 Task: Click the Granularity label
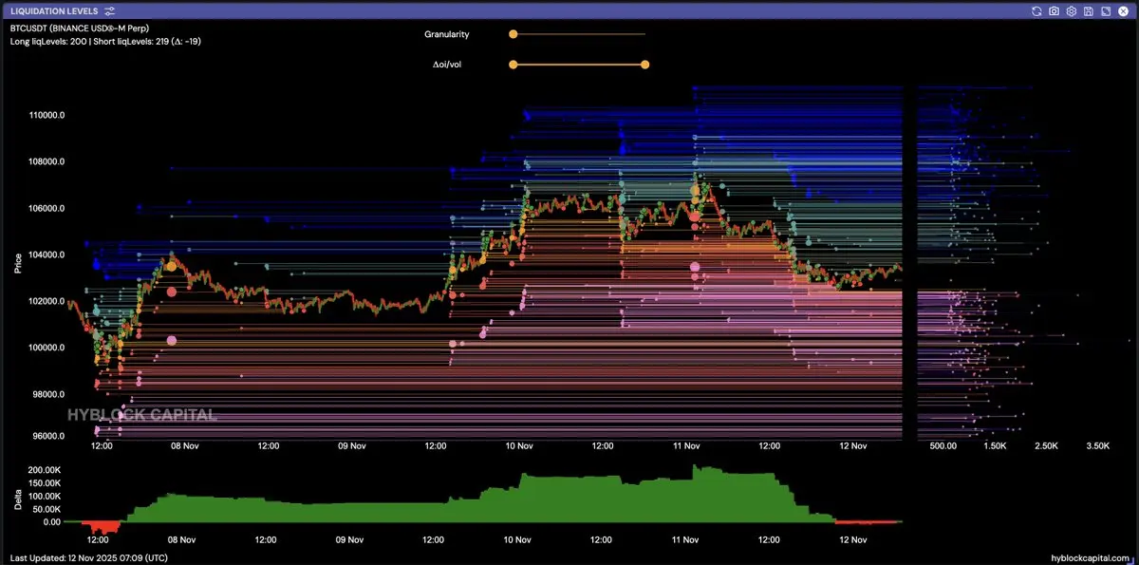(446, 34)
